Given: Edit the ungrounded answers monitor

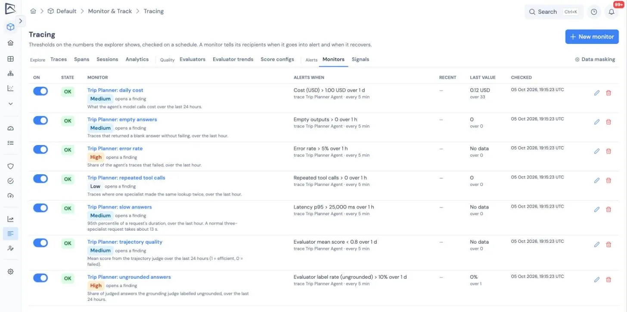Looking at the screenshot, I should coord(597,280).
